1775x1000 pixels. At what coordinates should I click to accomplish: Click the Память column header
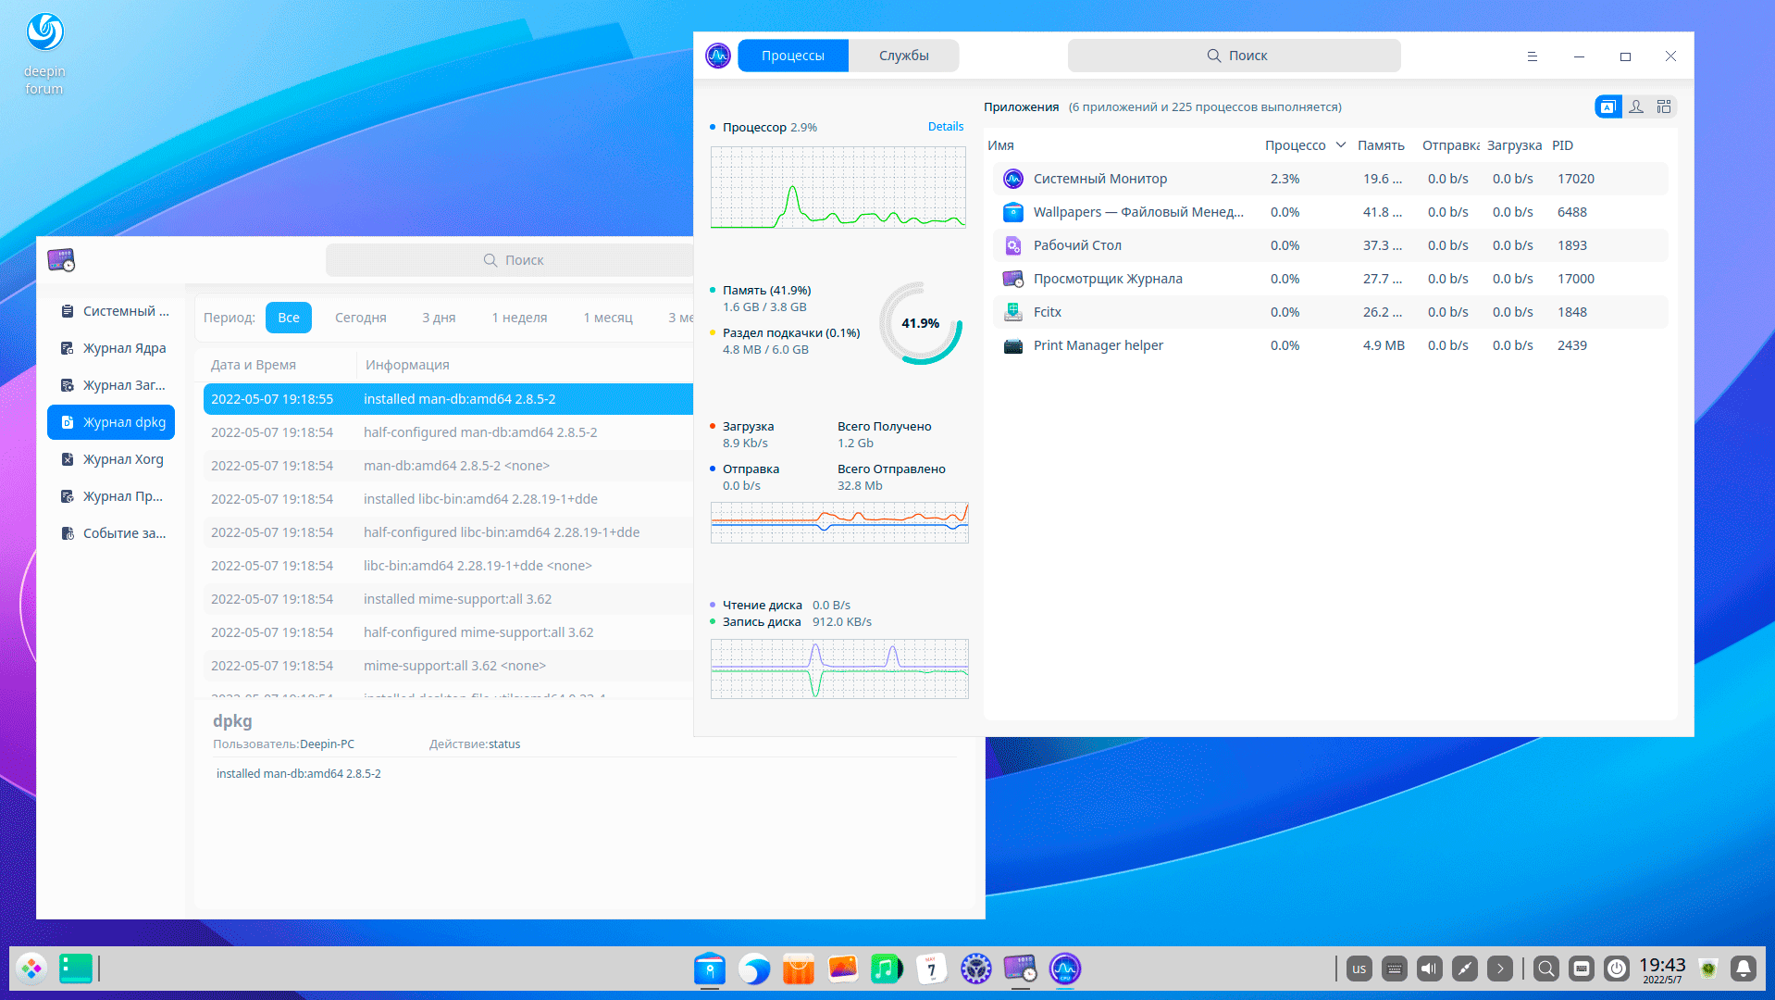(1380, 145)
